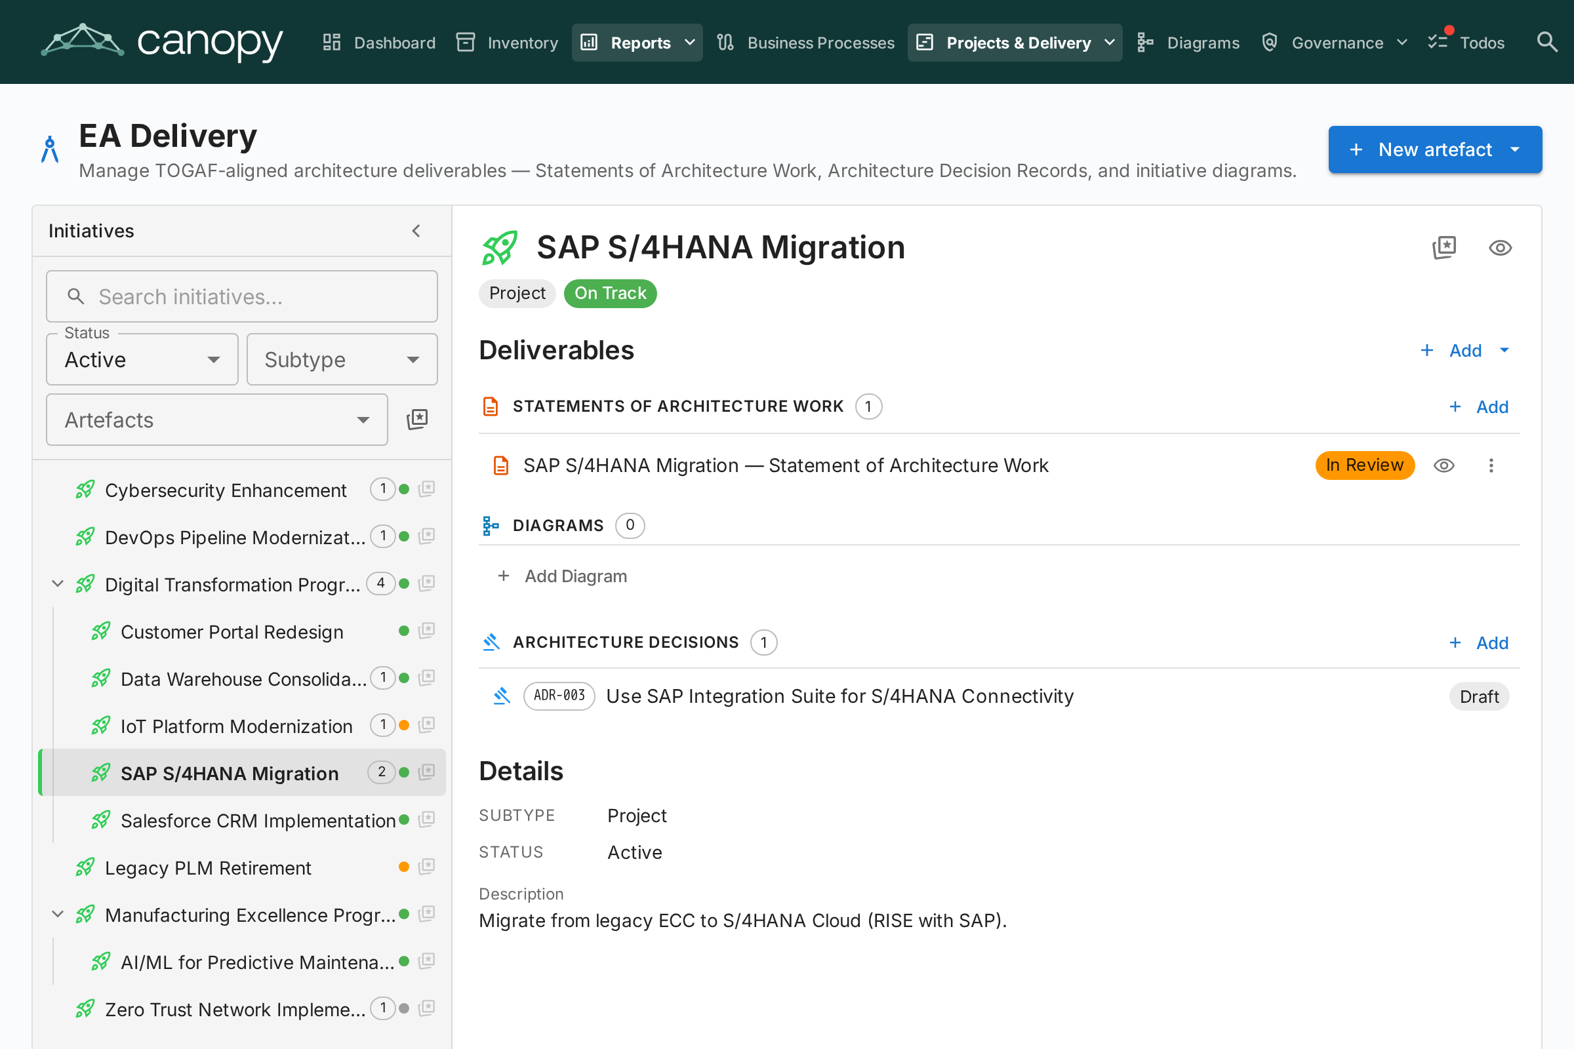Open the Status dropdown showing Active

(x=142, y=360)
